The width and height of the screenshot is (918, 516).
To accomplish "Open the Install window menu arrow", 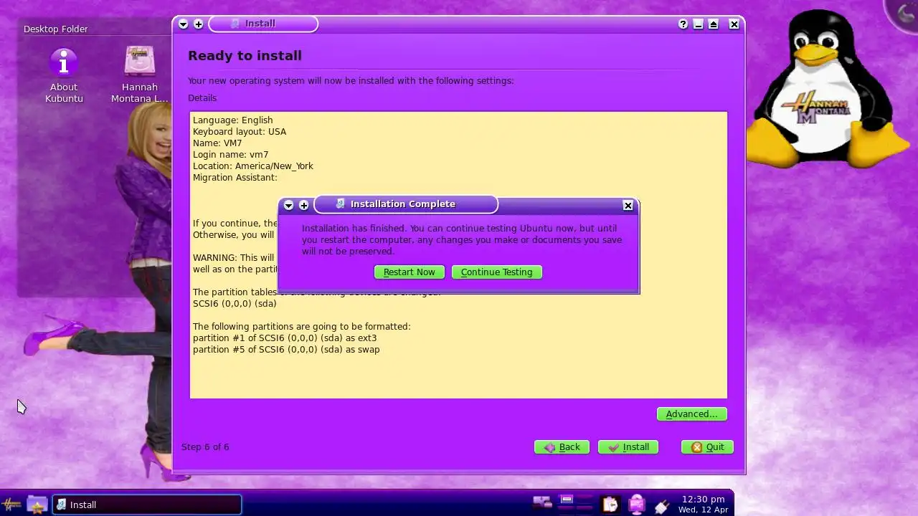I will (184, 24).
